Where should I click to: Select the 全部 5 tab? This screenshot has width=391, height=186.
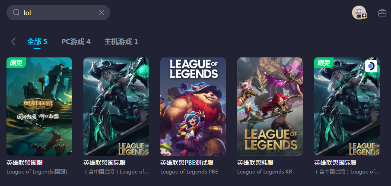[37, 41]
